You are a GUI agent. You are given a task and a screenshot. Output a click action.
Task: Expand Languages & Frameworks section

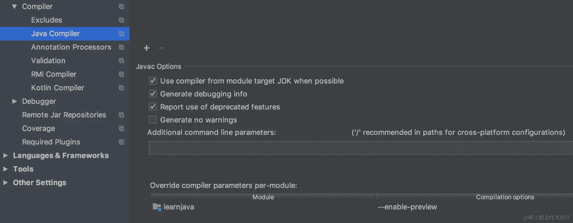tap(5, 156)
